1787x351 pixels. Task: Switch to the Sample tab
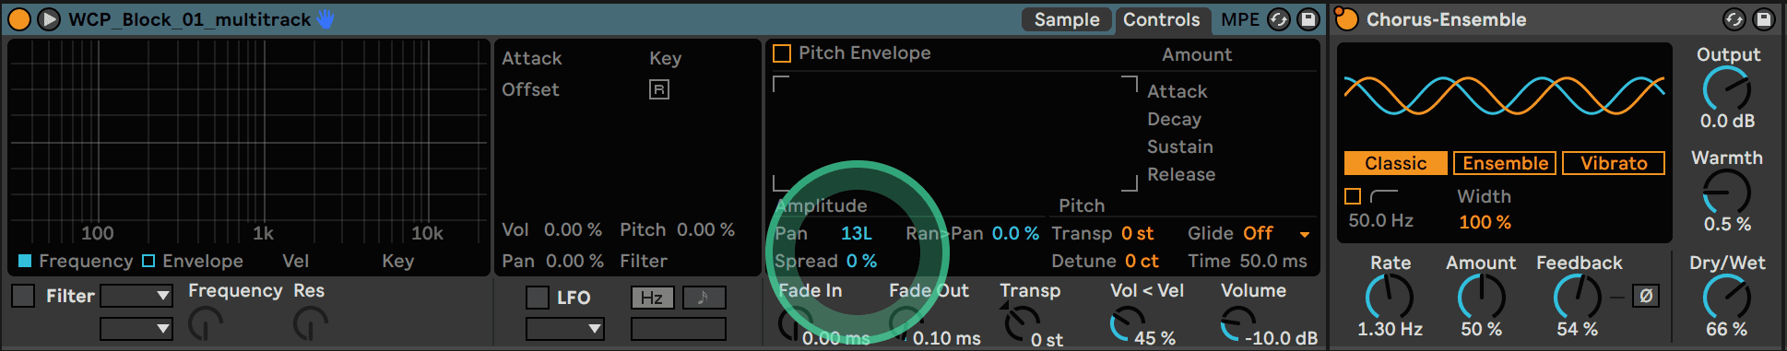1067,19
